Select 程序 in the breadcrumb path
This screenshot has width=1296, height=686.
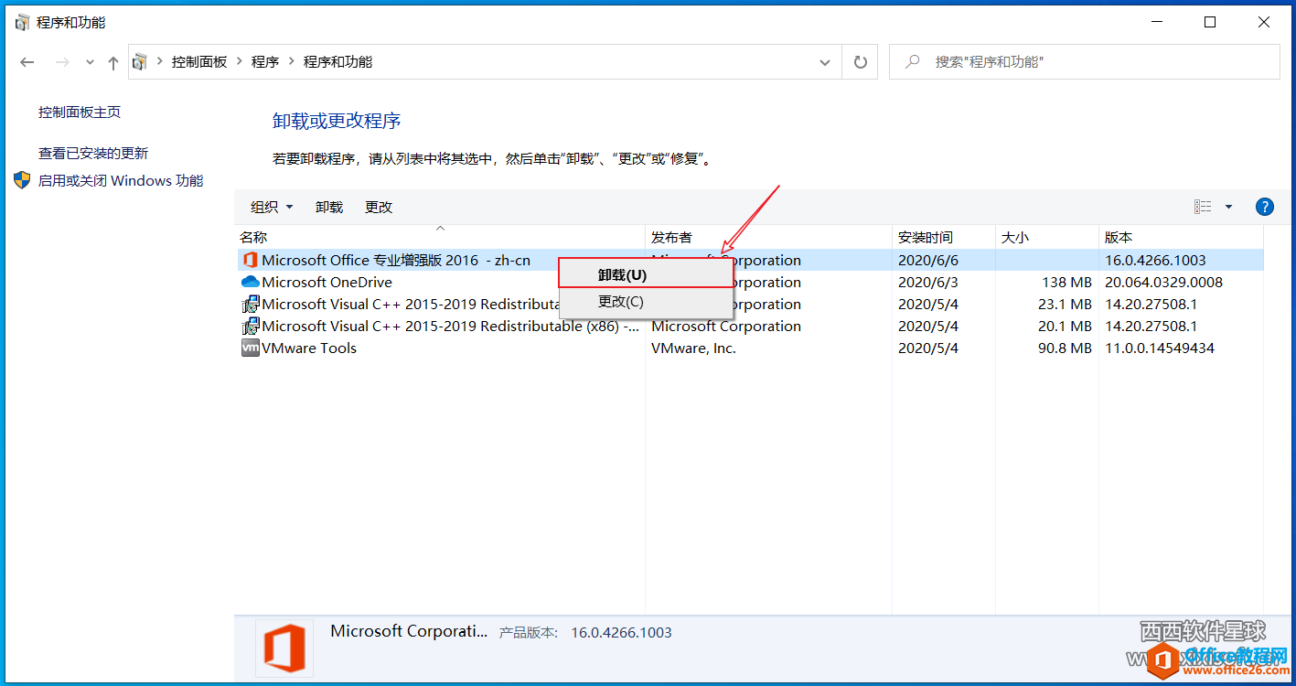tap(265, 62)
